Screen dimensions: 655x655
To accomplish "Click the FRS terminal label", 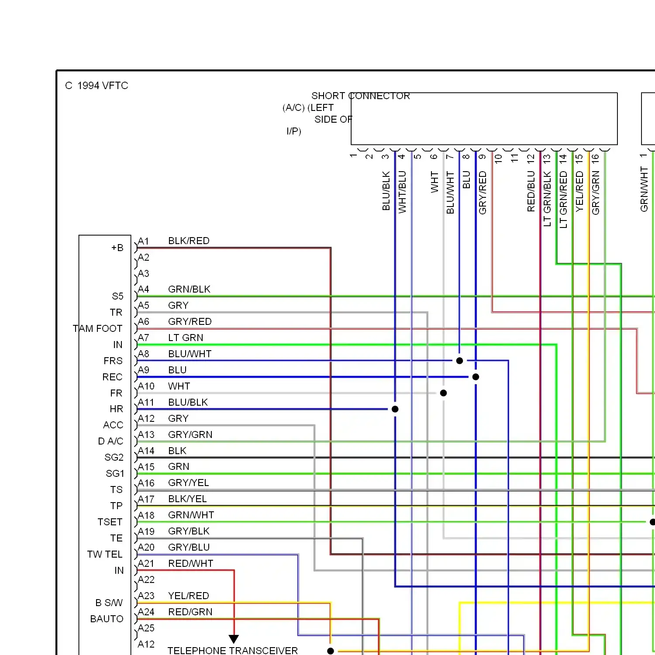I will coord(113,361).
